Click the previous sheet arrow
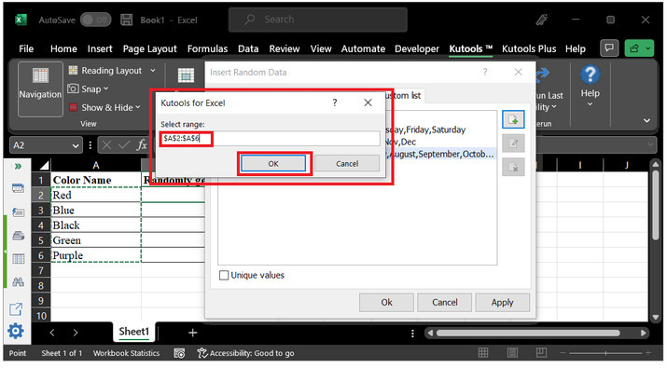Viewport: 667px width, 368px height. click(x=52, y=333)
